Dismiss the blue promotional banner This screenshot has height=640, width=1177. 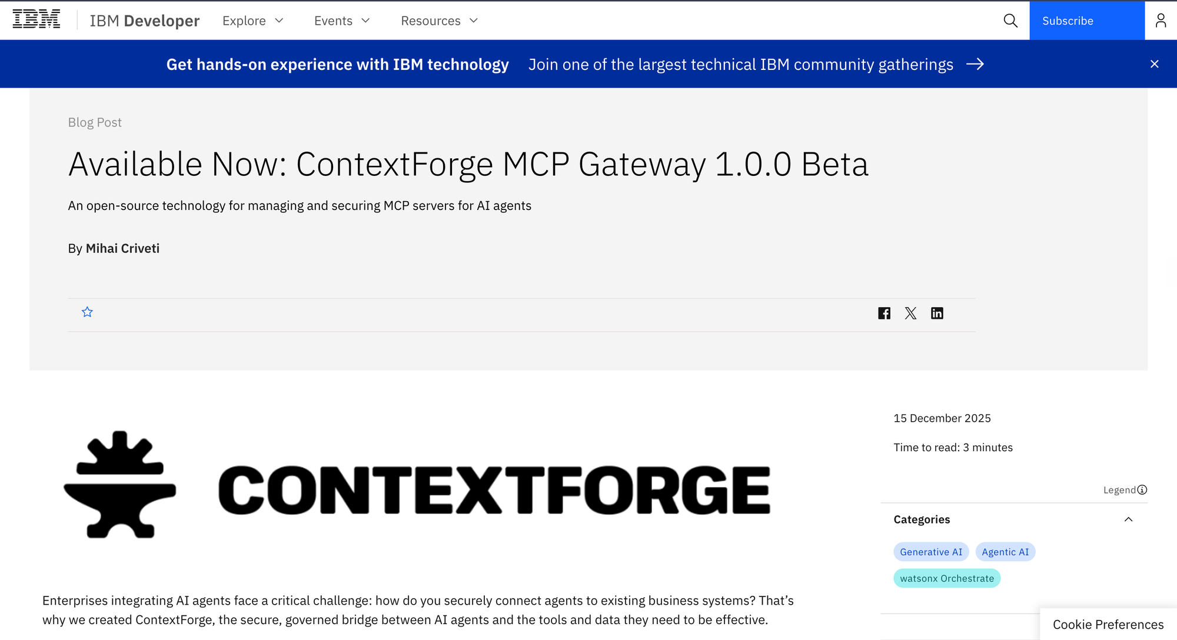(x=1155, y=64)
